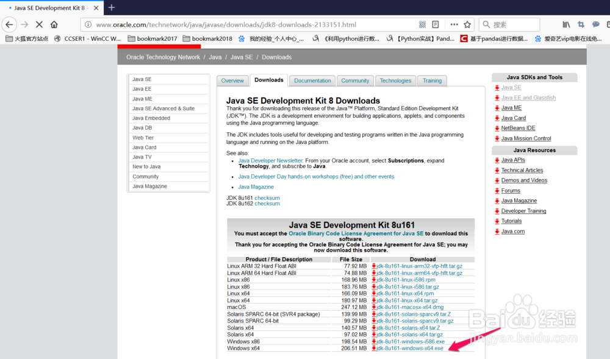Open Java Developer Newsletter link
This screenshot has height=359, width=610.
tap(270, 160)
